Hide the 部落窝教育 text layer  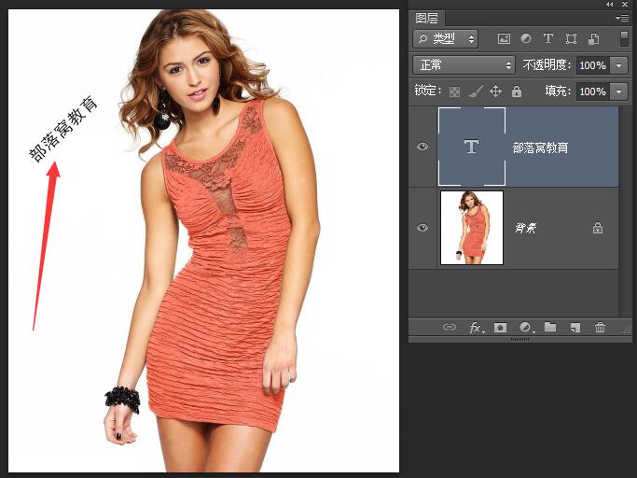click(x=422, y=147)
